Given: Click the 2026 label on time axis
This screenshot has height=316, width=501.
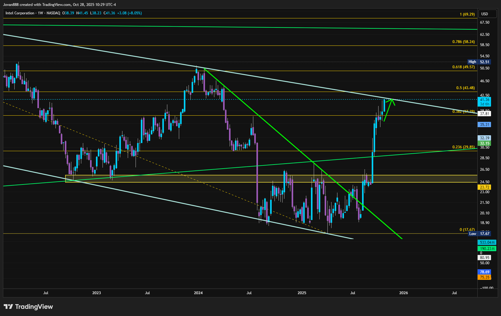Looking at the screenshot, I should tap(403, 293).
